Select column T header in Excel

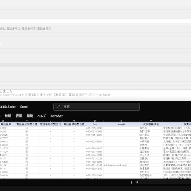[27, 121]
